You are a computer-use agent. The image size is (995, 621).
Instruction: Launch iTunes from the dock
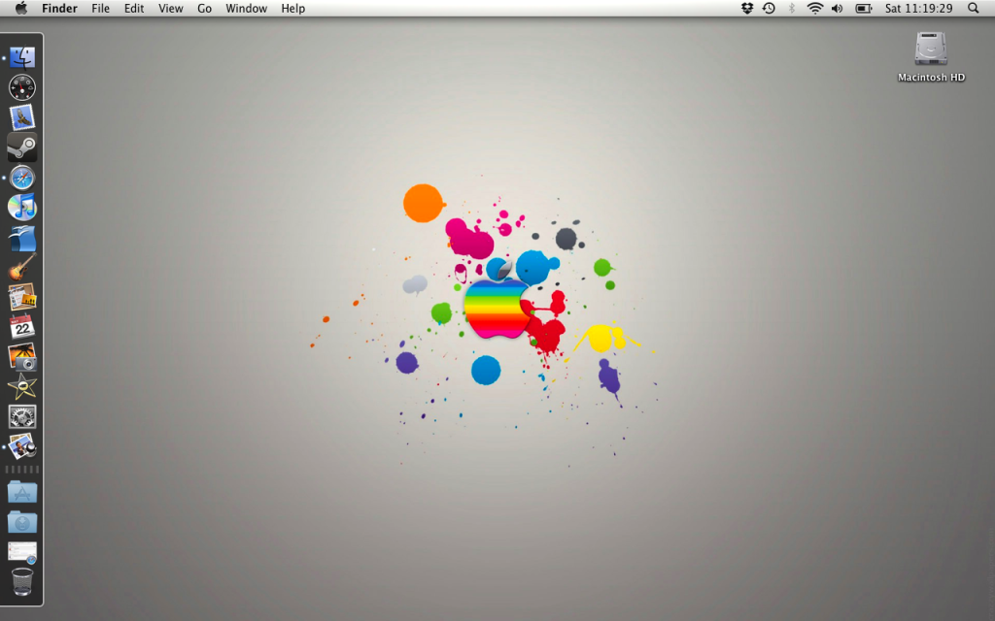click(22, 208)
